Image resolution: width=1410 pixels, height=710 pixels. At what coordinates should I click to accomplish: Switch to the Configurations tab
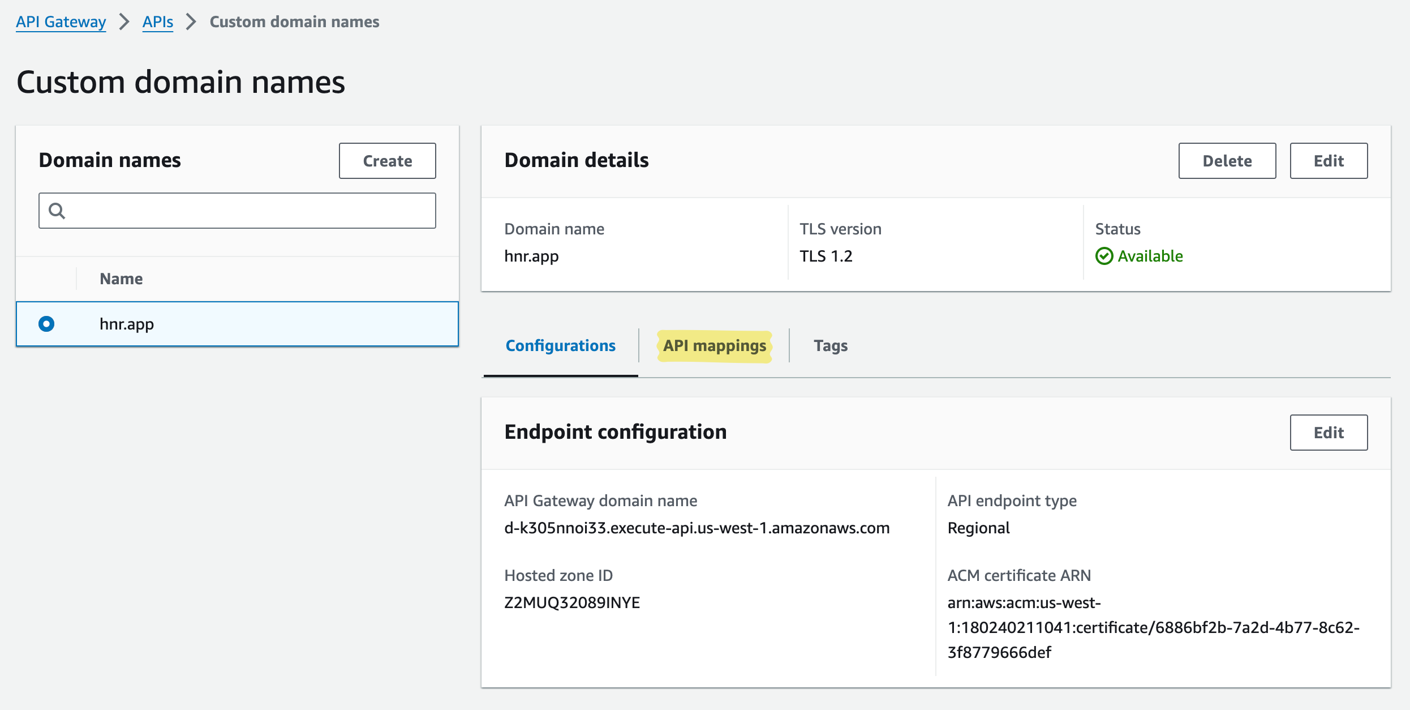[x=561, y=345]
